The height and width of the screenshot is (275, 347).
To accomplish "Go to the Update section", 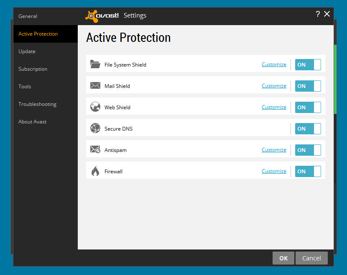I will [x=27, y=51].
